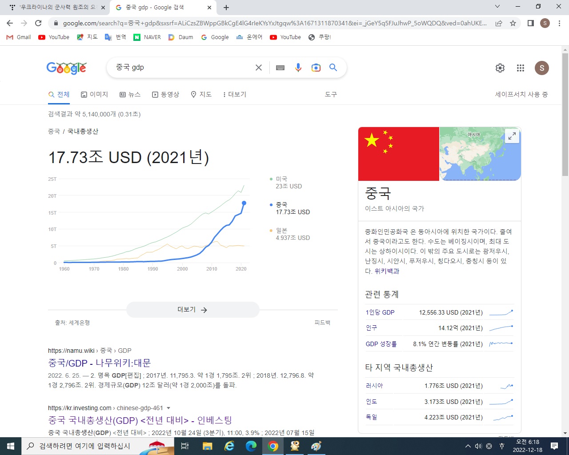Open Chrome profile avatar in toolbar

click(x=545, y=23)
